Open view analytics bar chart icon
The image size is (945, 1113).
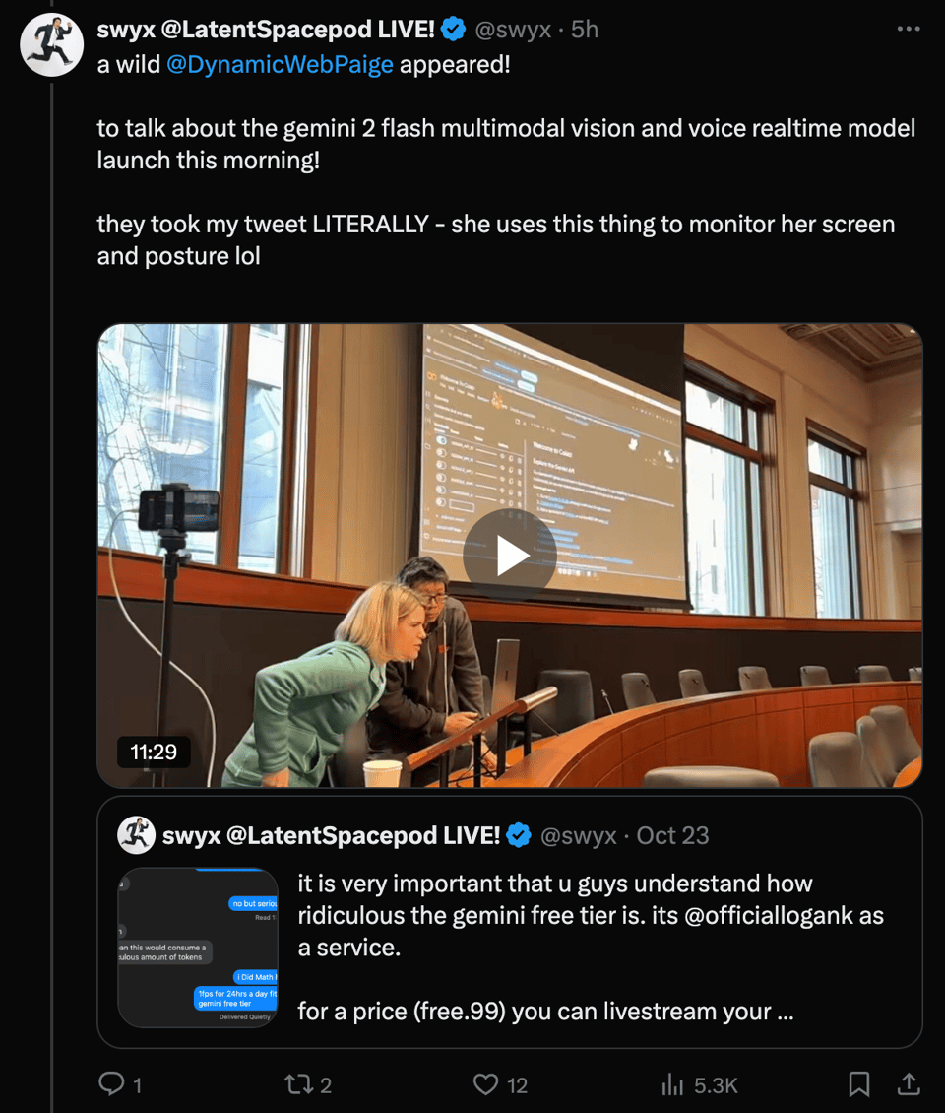(672, 1083)
